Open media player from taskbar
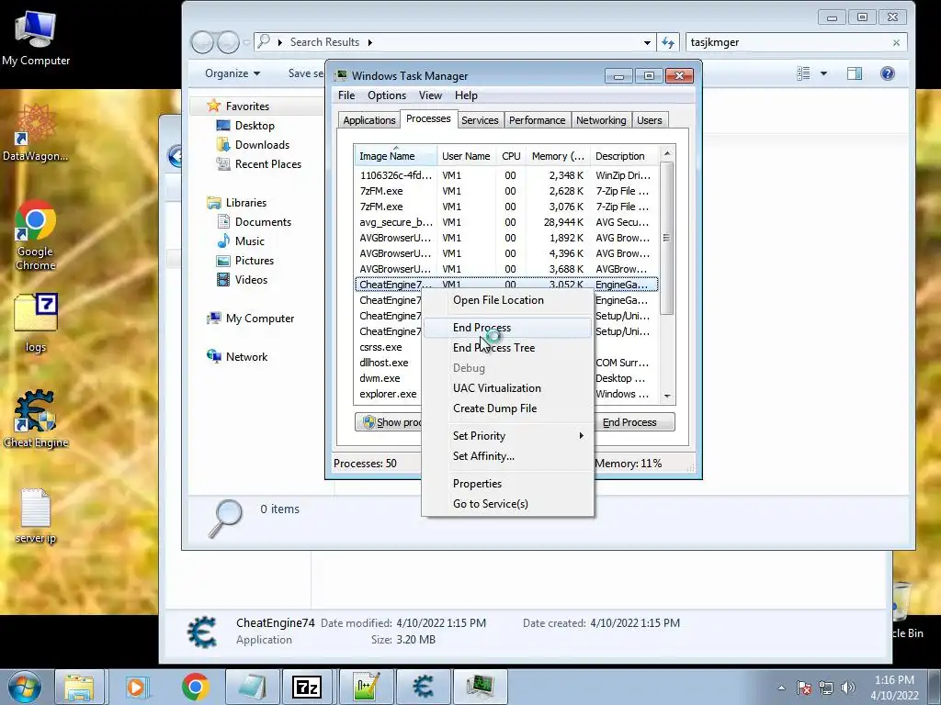Image resolution: width=941 pixels, height=705 pixels. (137, 687)
